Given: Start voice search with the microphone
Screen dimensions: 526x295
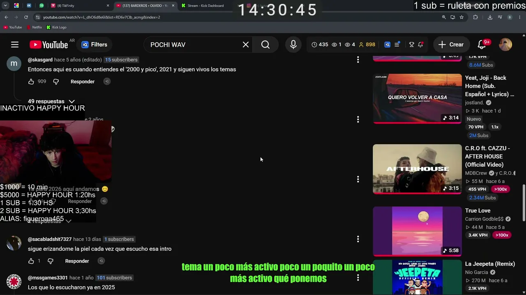Looking at the screenshot, I should click(x=293, y=45).
